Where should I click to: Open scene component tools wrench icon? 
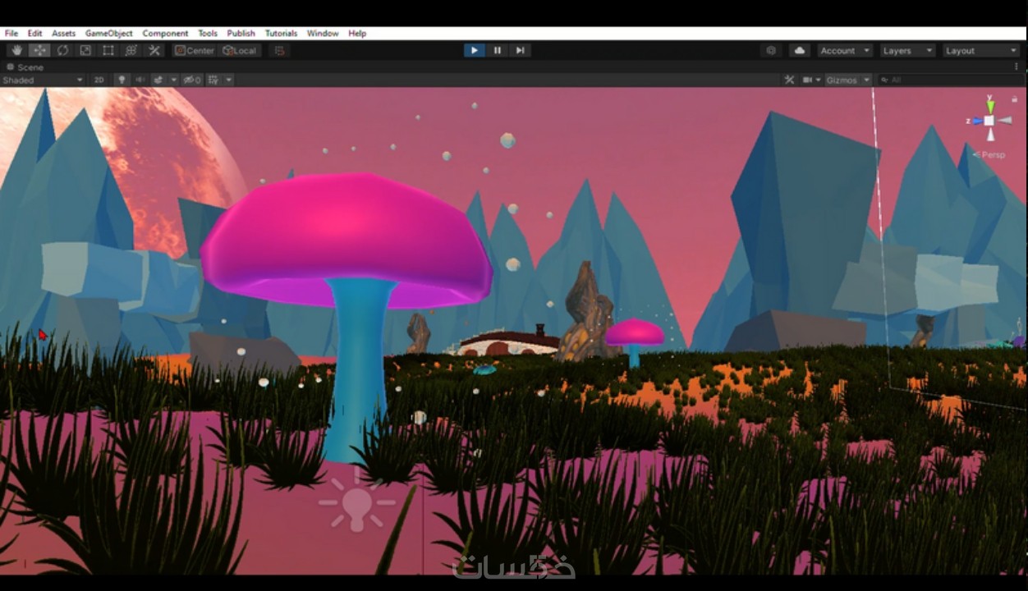tap(789, 80)
